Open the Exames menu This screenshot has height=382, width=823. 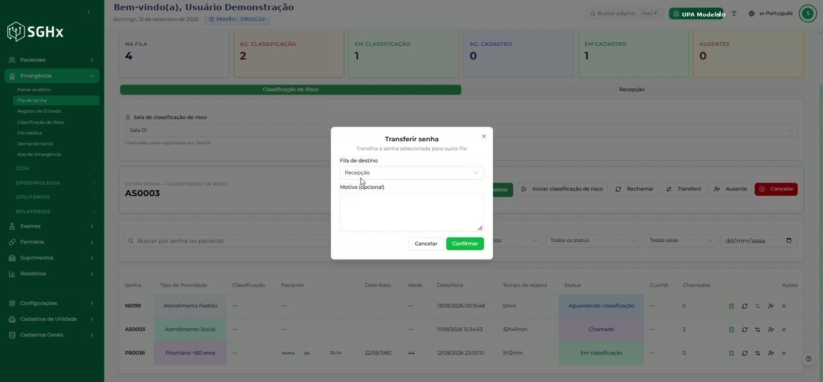(x=51, y=226)
